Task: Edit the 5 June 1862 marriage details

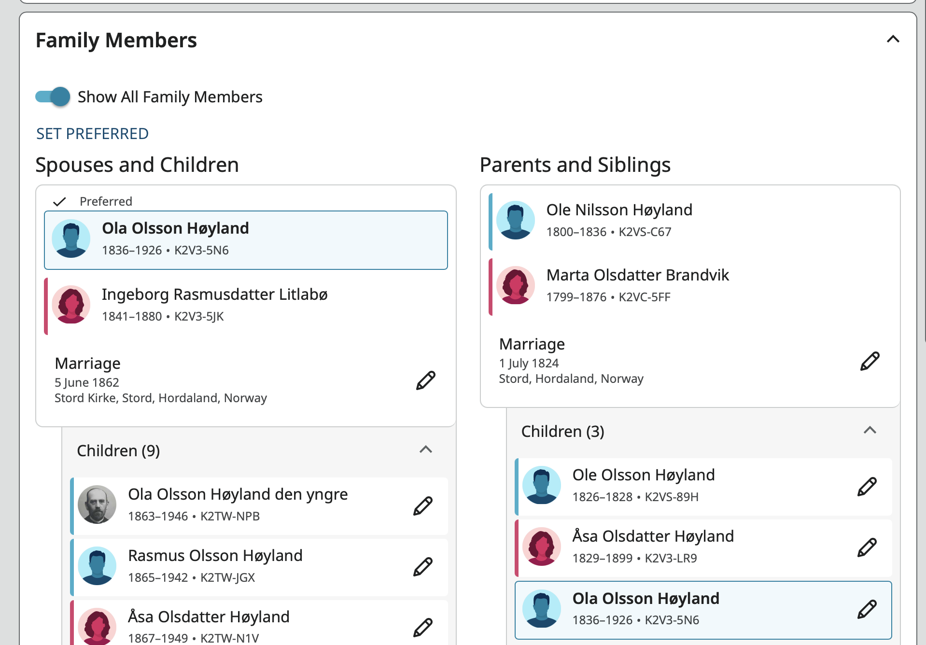Action: pyautogui.click(x=425, y=380)
